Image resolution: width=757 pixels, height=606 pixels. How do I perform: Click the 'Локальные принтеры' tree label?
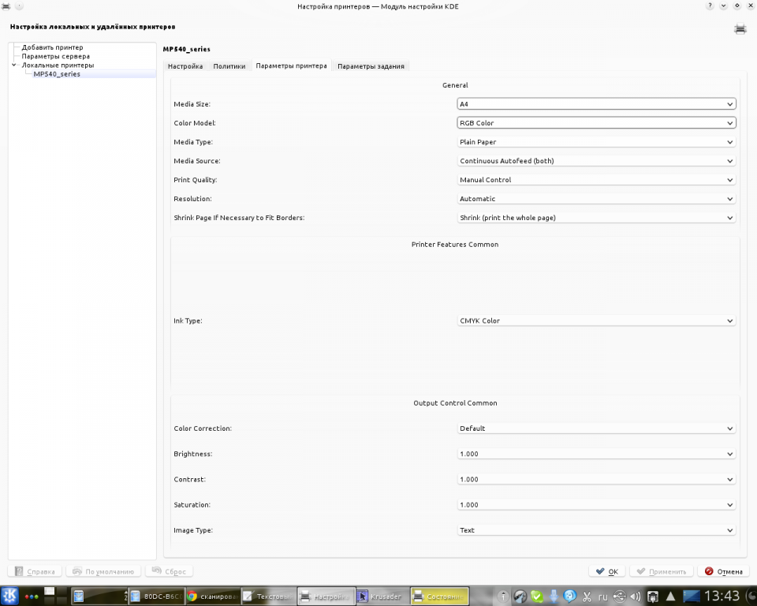[58, 65]
